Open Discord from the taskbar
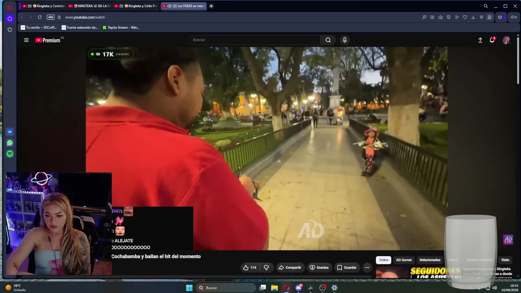521x293 pixels. click(299, 288)
